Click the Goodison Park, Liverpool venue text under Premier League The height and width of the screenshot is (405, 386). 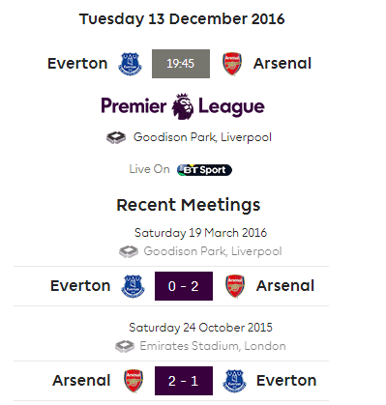202,137
